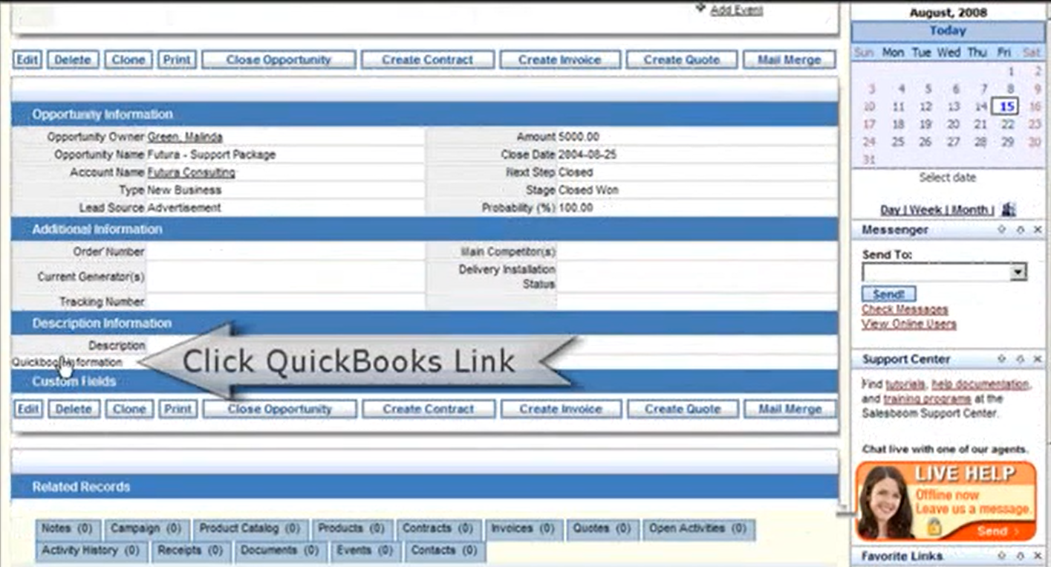Close the Support Center panel
This screenshot has width=1051, height=567.
click(1038, 359)
